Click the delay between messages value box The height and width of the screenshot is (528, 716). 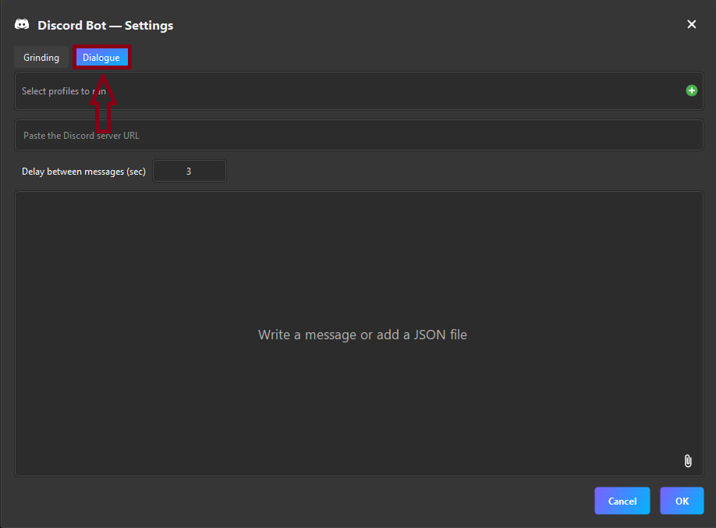(190, 171)
